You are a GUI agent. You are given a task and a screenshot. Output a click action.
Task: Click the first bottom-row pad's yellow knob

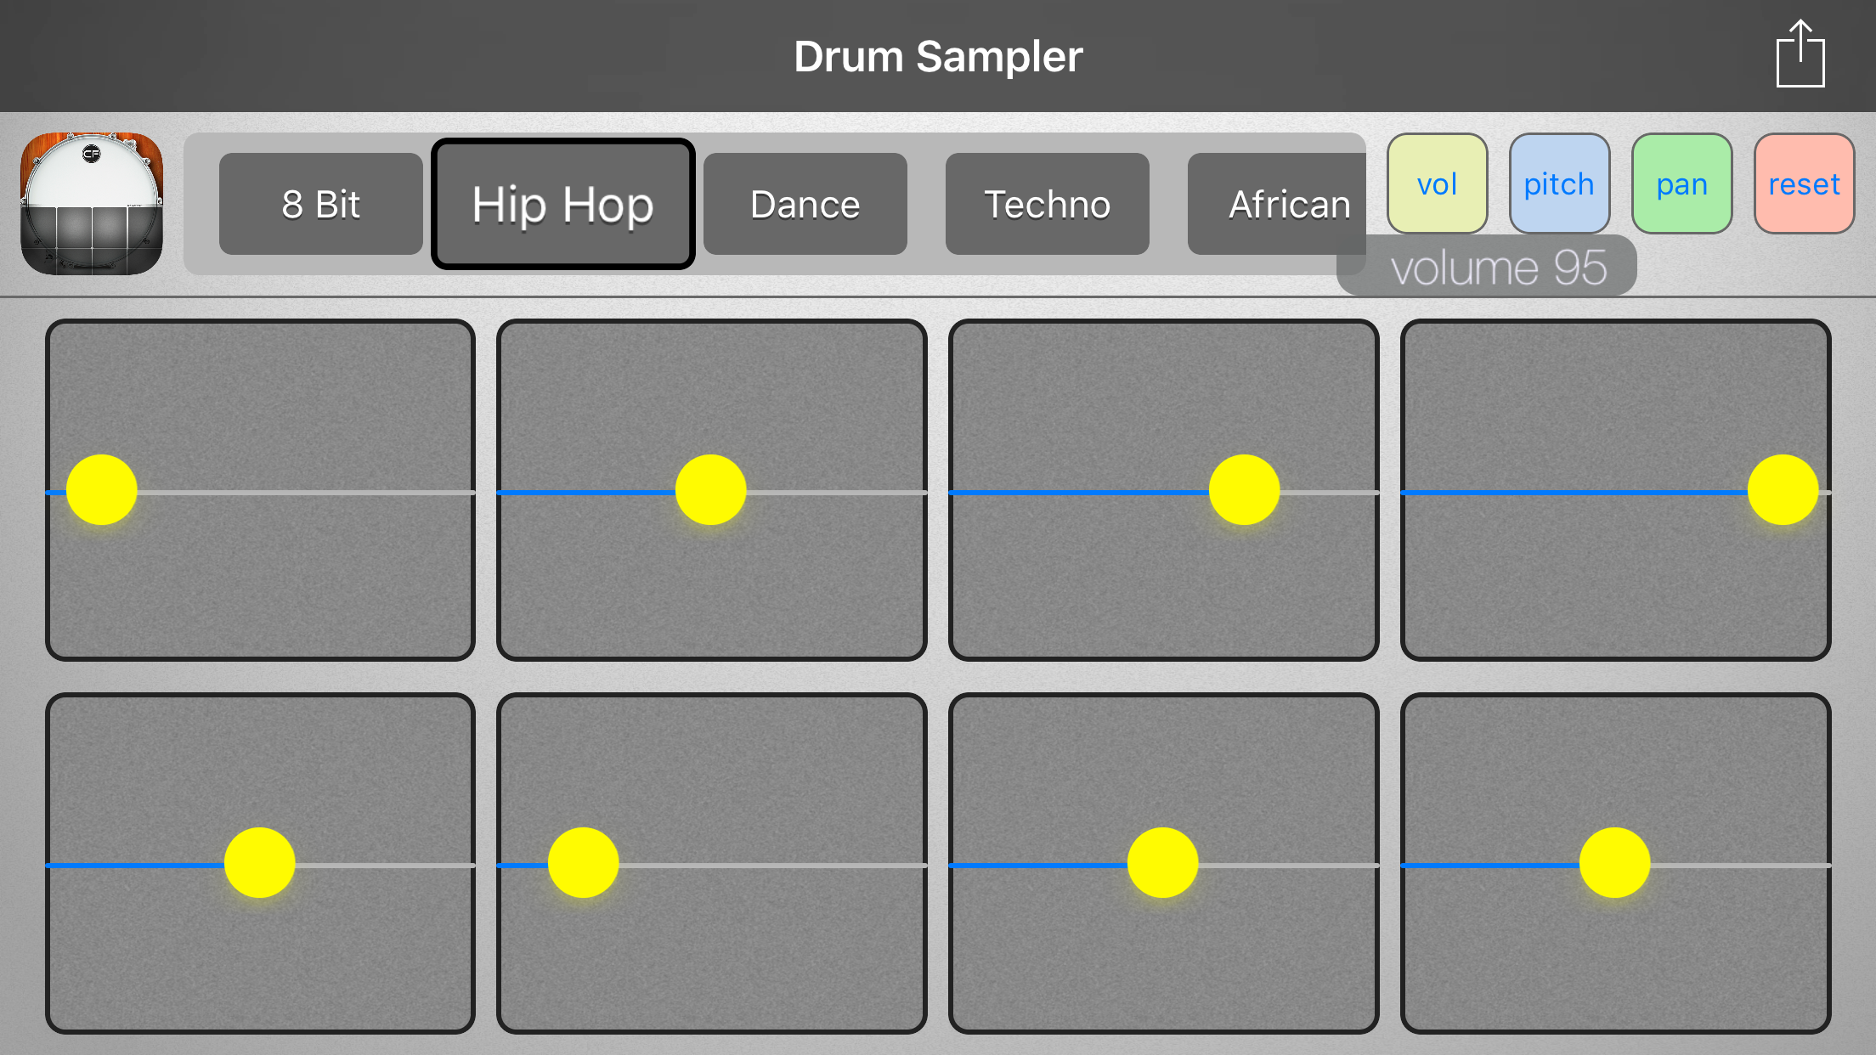[x=260, y=863]
